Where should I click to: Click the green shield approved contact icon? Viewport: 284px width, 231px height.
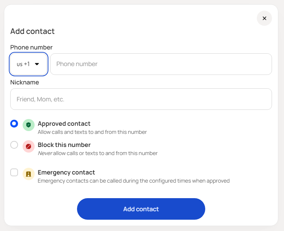point(29,125)
